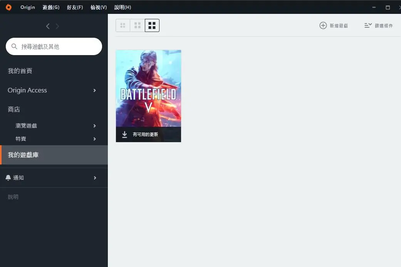Screen dimensions: 401x267
Task: Switch to medium tile view
Action: [x=138, y=25]
